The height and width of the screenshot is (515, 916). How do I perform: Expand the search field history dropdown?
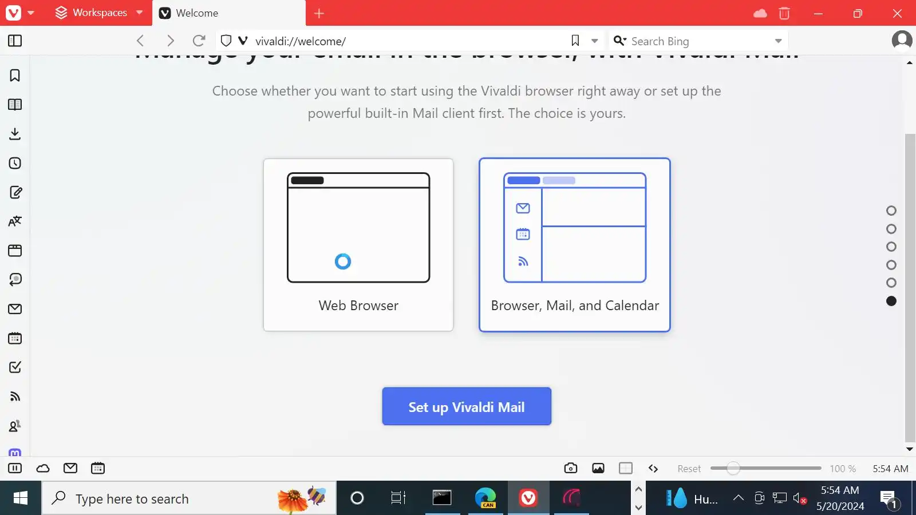778,41
